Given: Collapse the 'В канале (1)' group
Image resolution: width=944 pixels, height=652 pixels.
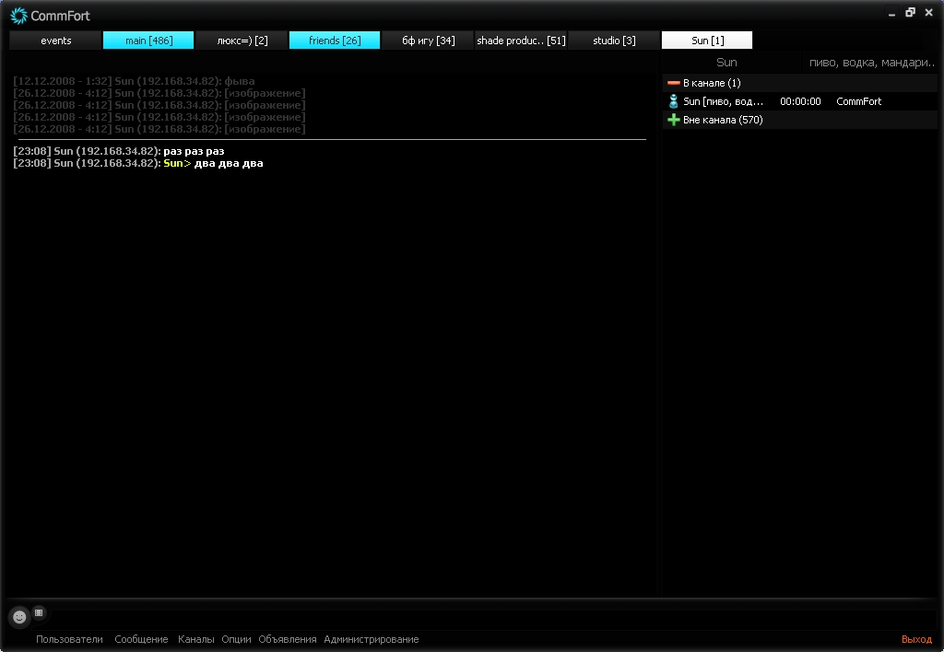Looking at the screenshot, I should pos(673,83).
